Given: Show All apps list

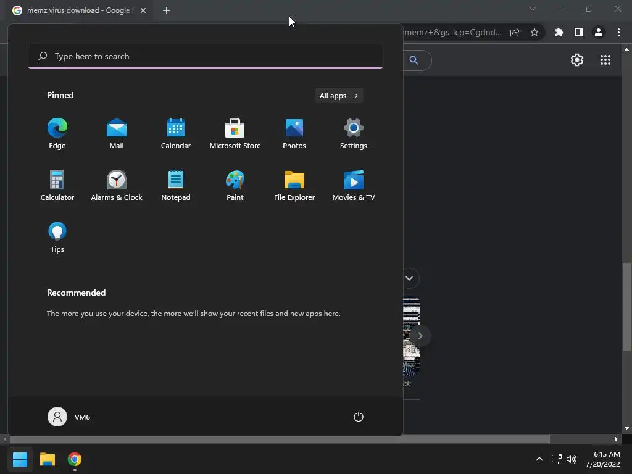Looking at the screenshot, I should pyautogui.click(x=339, y=96).
